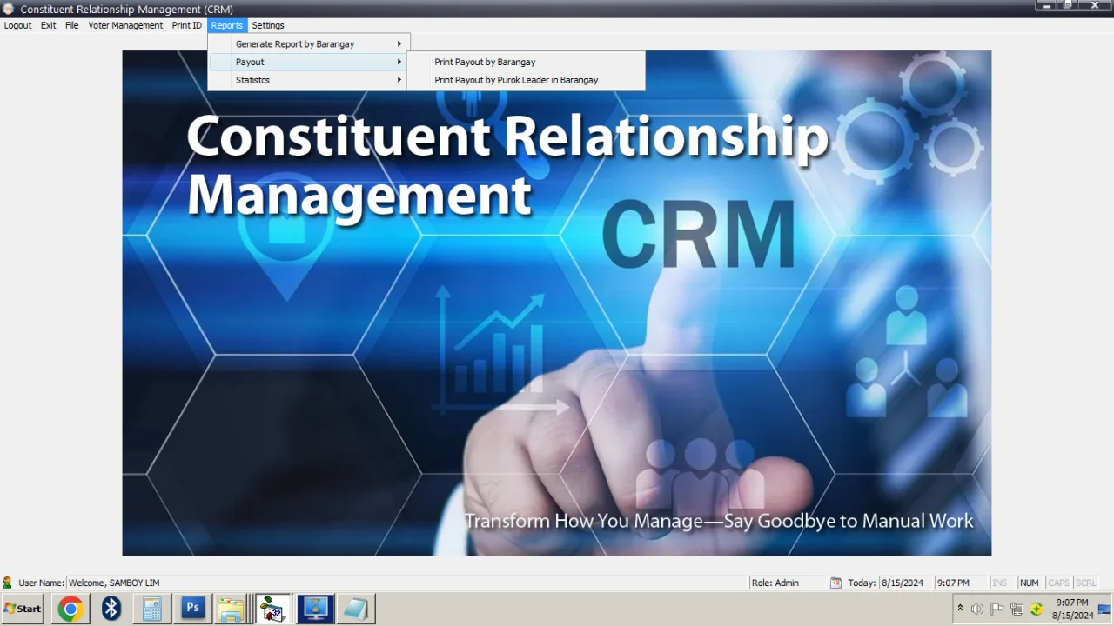Click the 9:07 PM status bar time panel

(960, 583)
